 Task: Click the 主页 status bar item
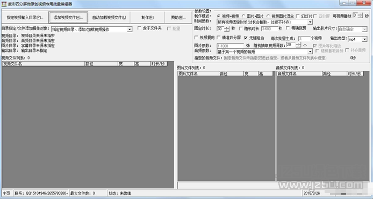(6, 193)
